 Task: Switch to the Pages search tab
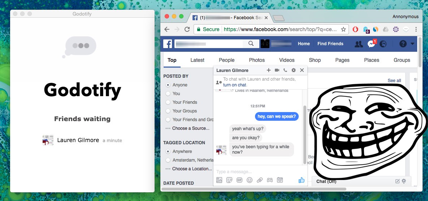point(342,60)
